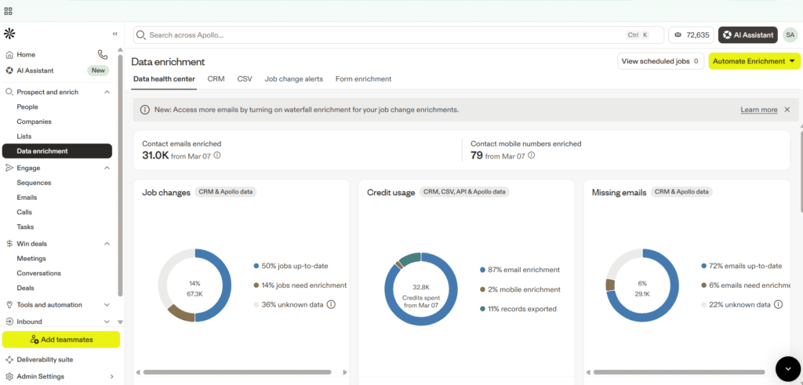Image resolution: width=803 pixels, height=385 pixels.
Task: Click the Tools and automation lightbulb icon
Action: (x=9, y=304)
